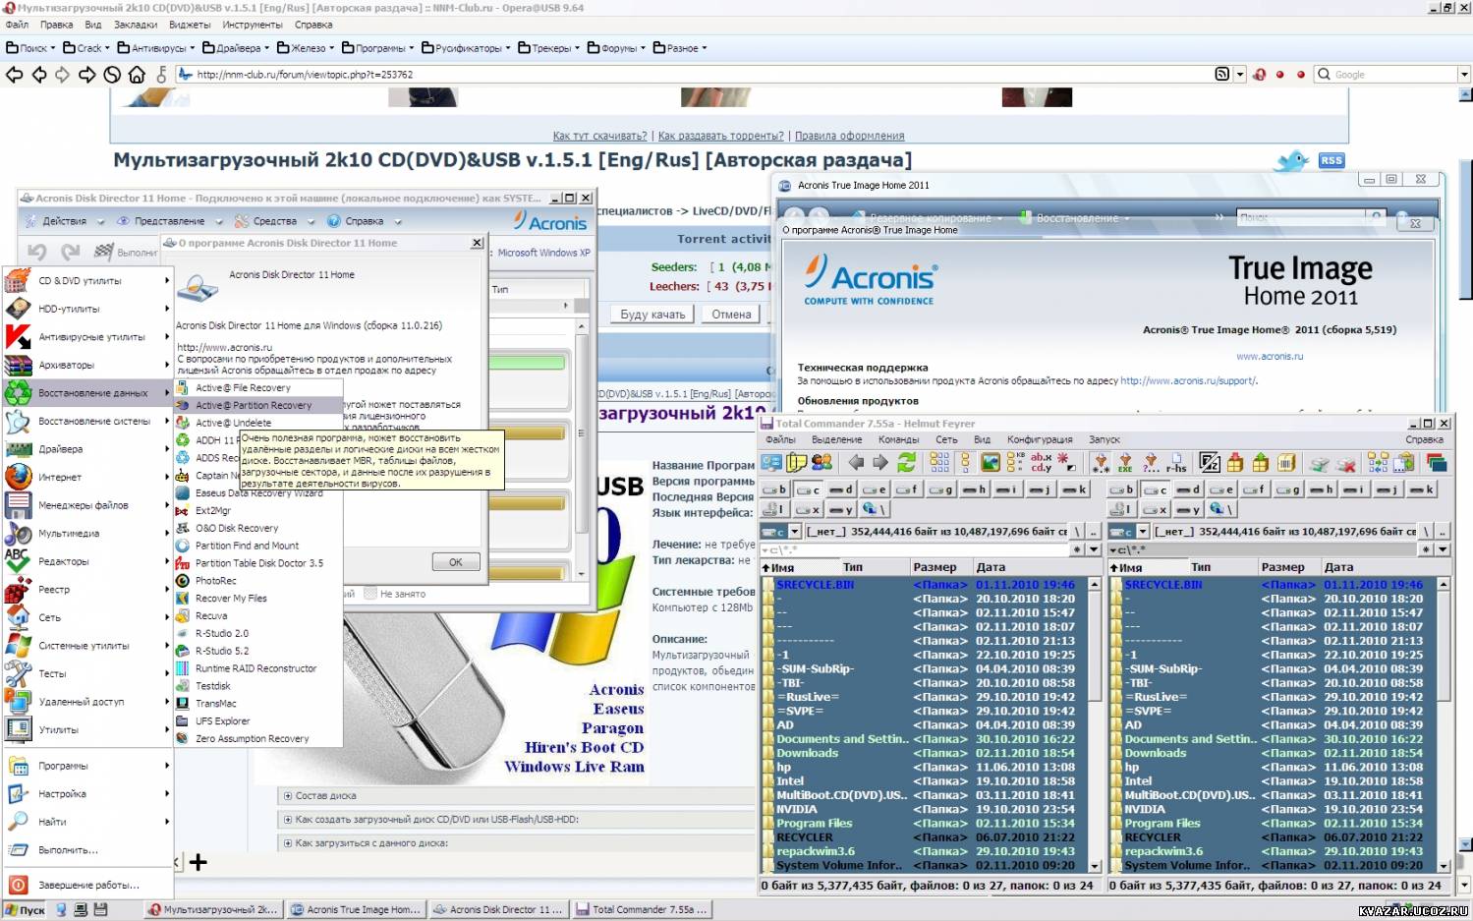This screenshot has width=1473, height=921.
Task: Click the ?... custom filter icon
Action: point(1152,462)
